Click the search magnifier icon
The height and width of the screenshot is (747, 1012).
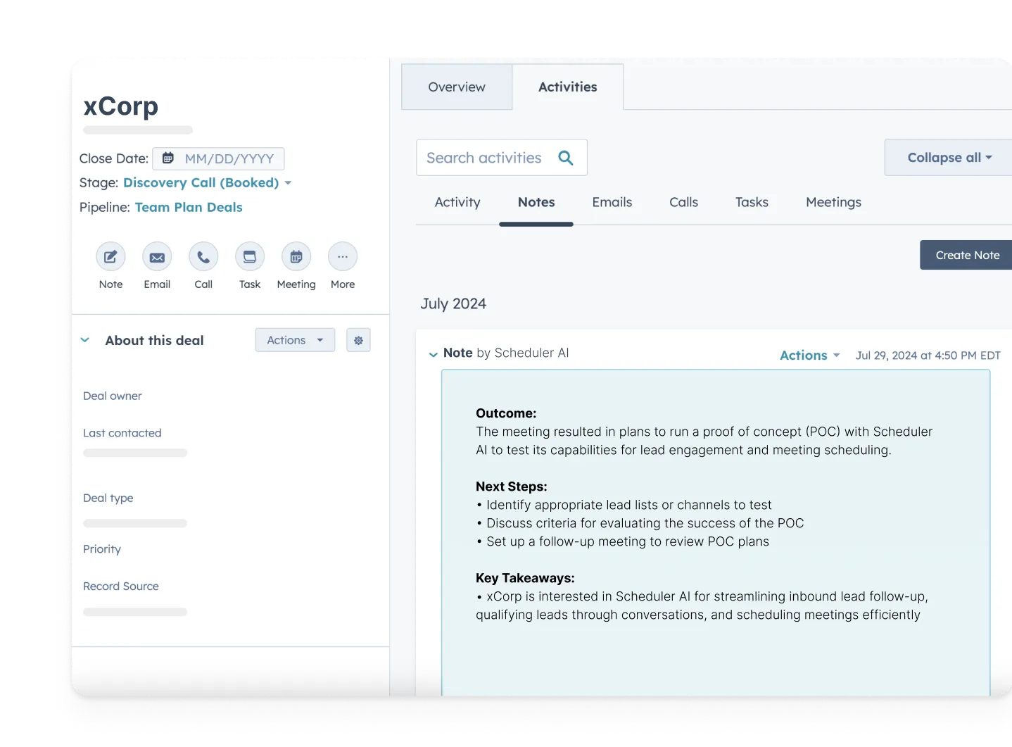tap(565, 157)
